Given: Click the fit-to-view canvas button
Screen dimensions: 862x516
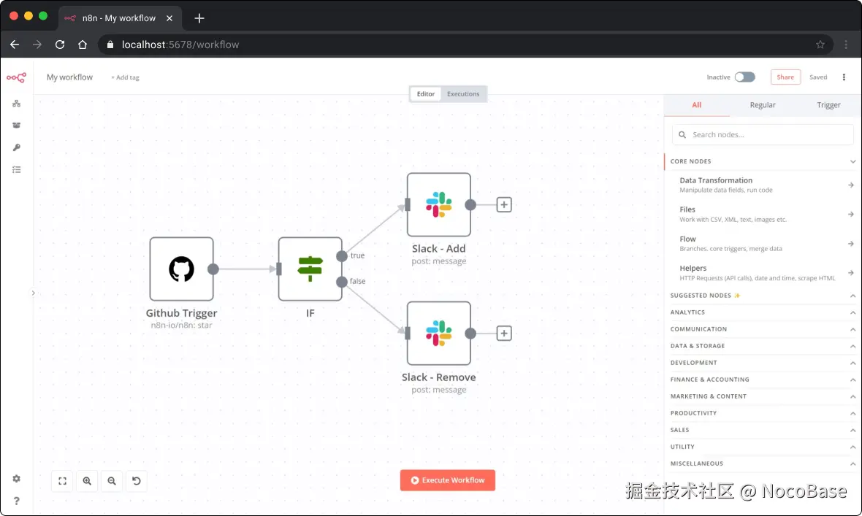Looking at the screenshot, I should pyautogui.click(x=62, y=481).
